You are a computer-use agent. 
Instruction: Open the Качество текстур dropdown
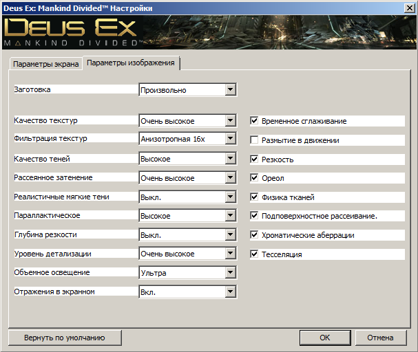point(188,121)
